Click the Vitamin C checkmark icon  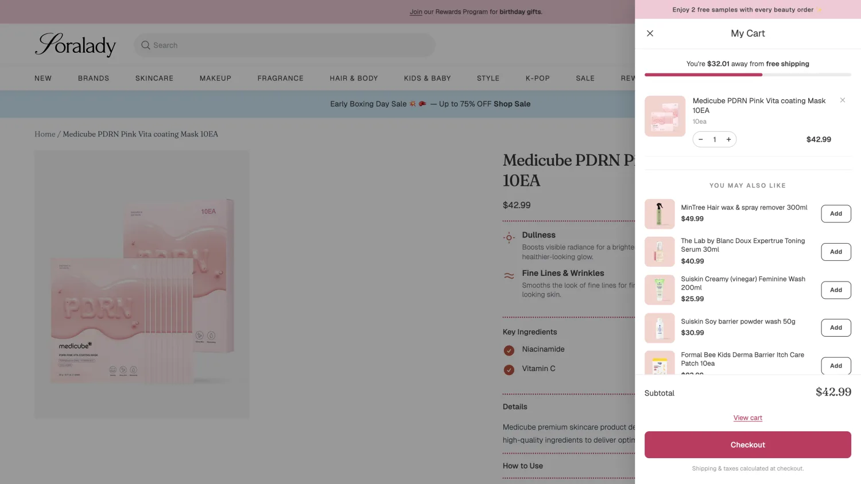[509, 370]
